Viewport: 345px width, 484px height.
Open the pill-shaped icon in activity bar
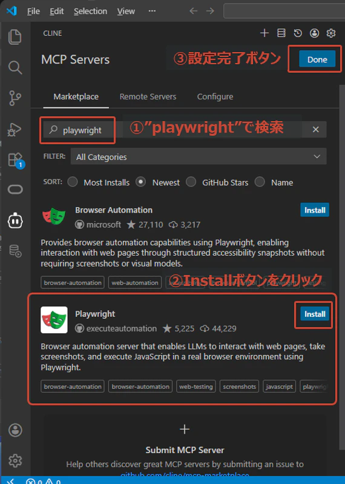click(15, 189)
